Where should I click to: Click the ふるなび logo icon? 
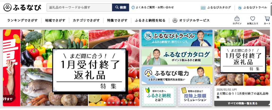(x=7, y=7)
